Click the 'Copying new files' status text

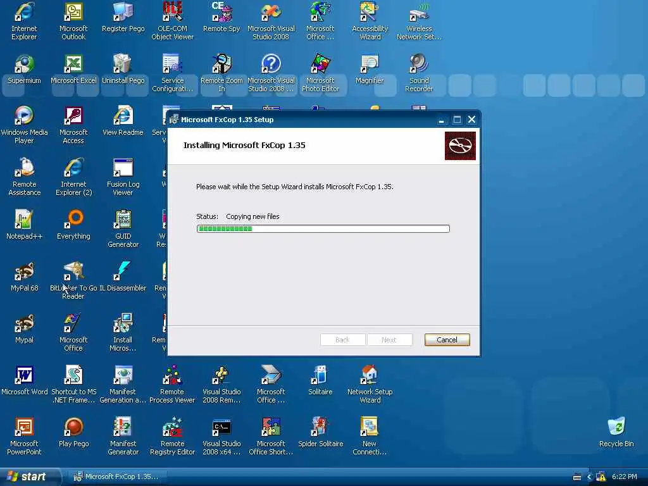[x=252, y=216]
